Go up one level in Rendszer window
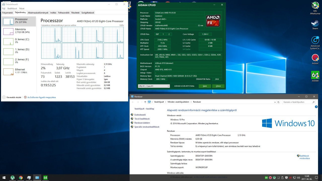 pos(145,102)
